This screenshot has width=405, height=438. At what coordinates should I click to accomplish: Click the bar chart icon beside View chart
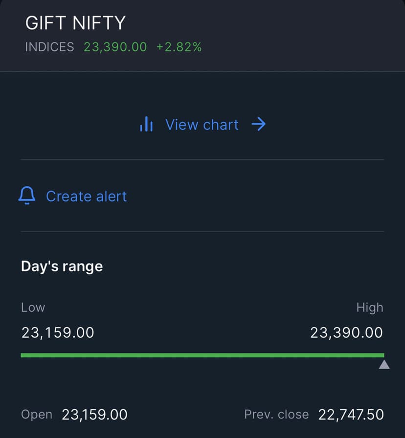click(x=146, y=125)
